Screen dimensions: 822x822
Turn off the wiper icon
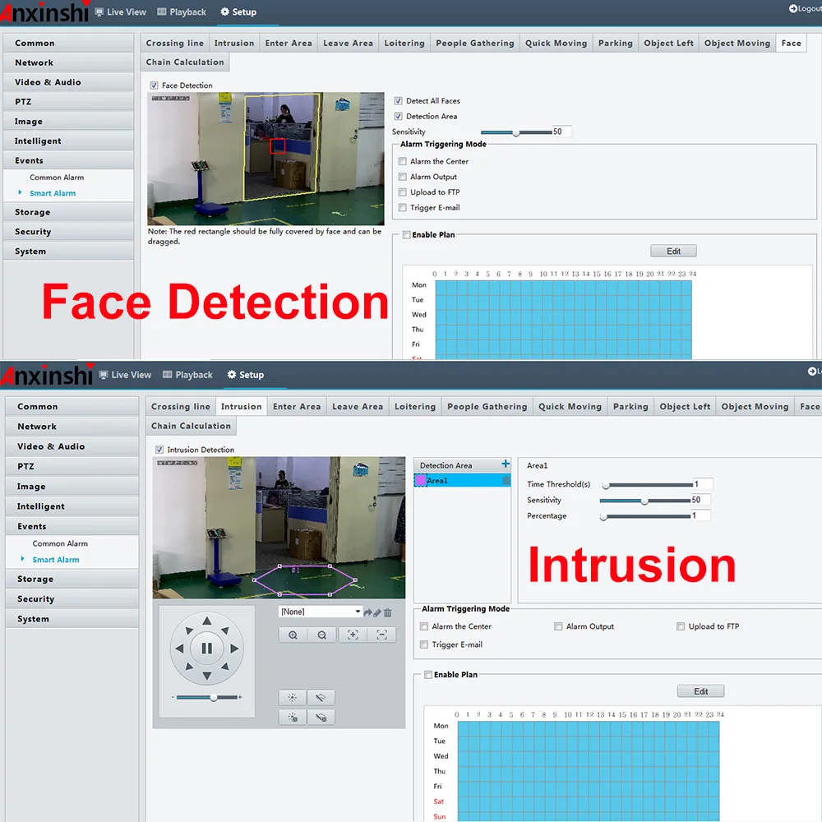tap(321, 717)
